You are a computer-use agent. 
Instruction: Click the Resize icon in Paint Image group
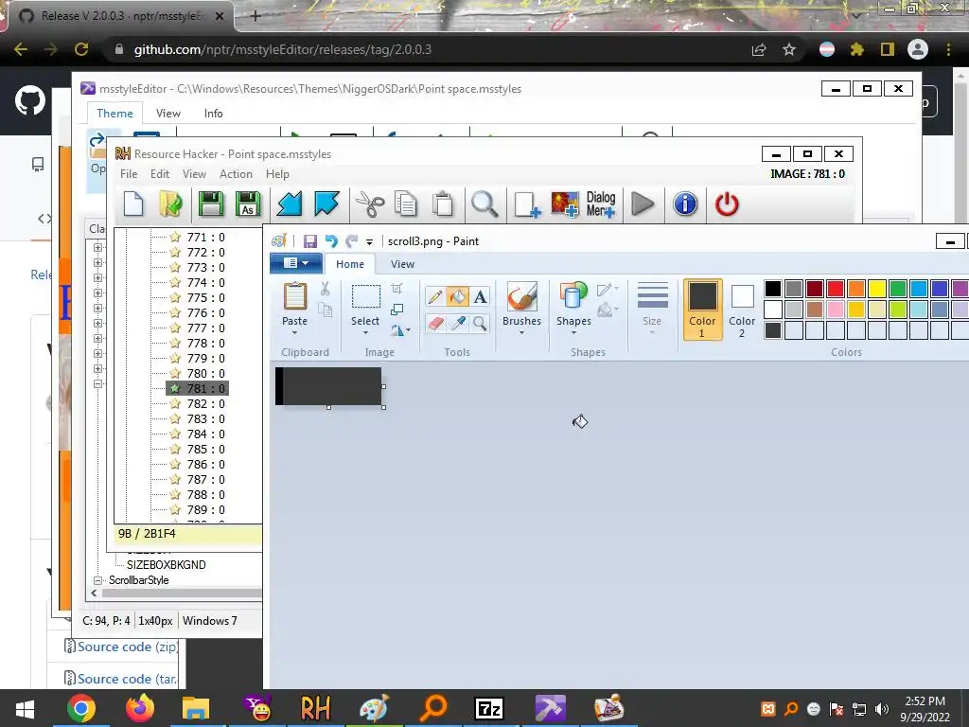396,310
